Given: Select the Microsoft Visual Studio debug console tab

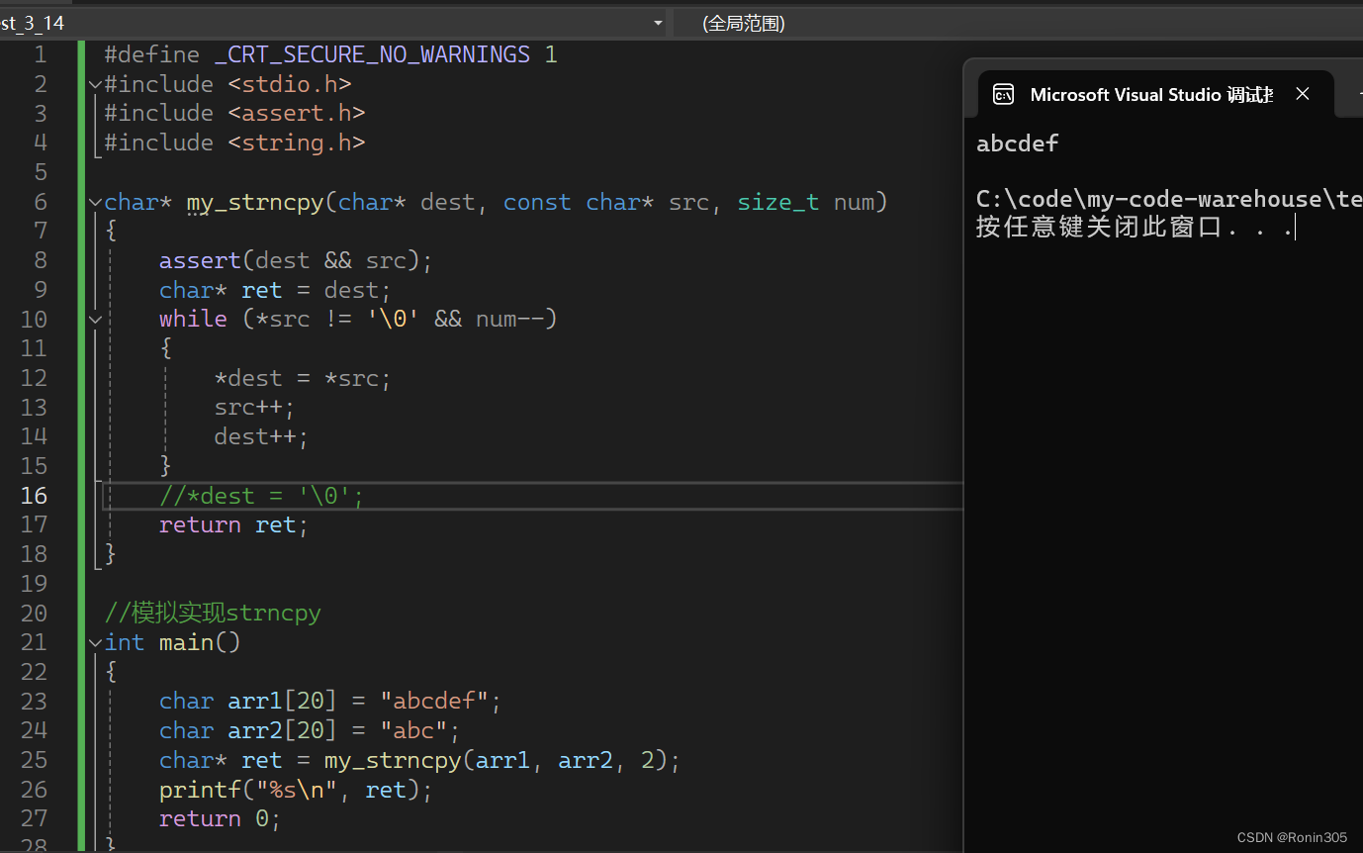Looking at the screenshot, I should point(1155,94).
